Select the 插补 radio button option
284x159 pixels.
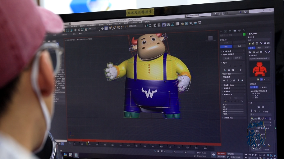click(253, 98)
